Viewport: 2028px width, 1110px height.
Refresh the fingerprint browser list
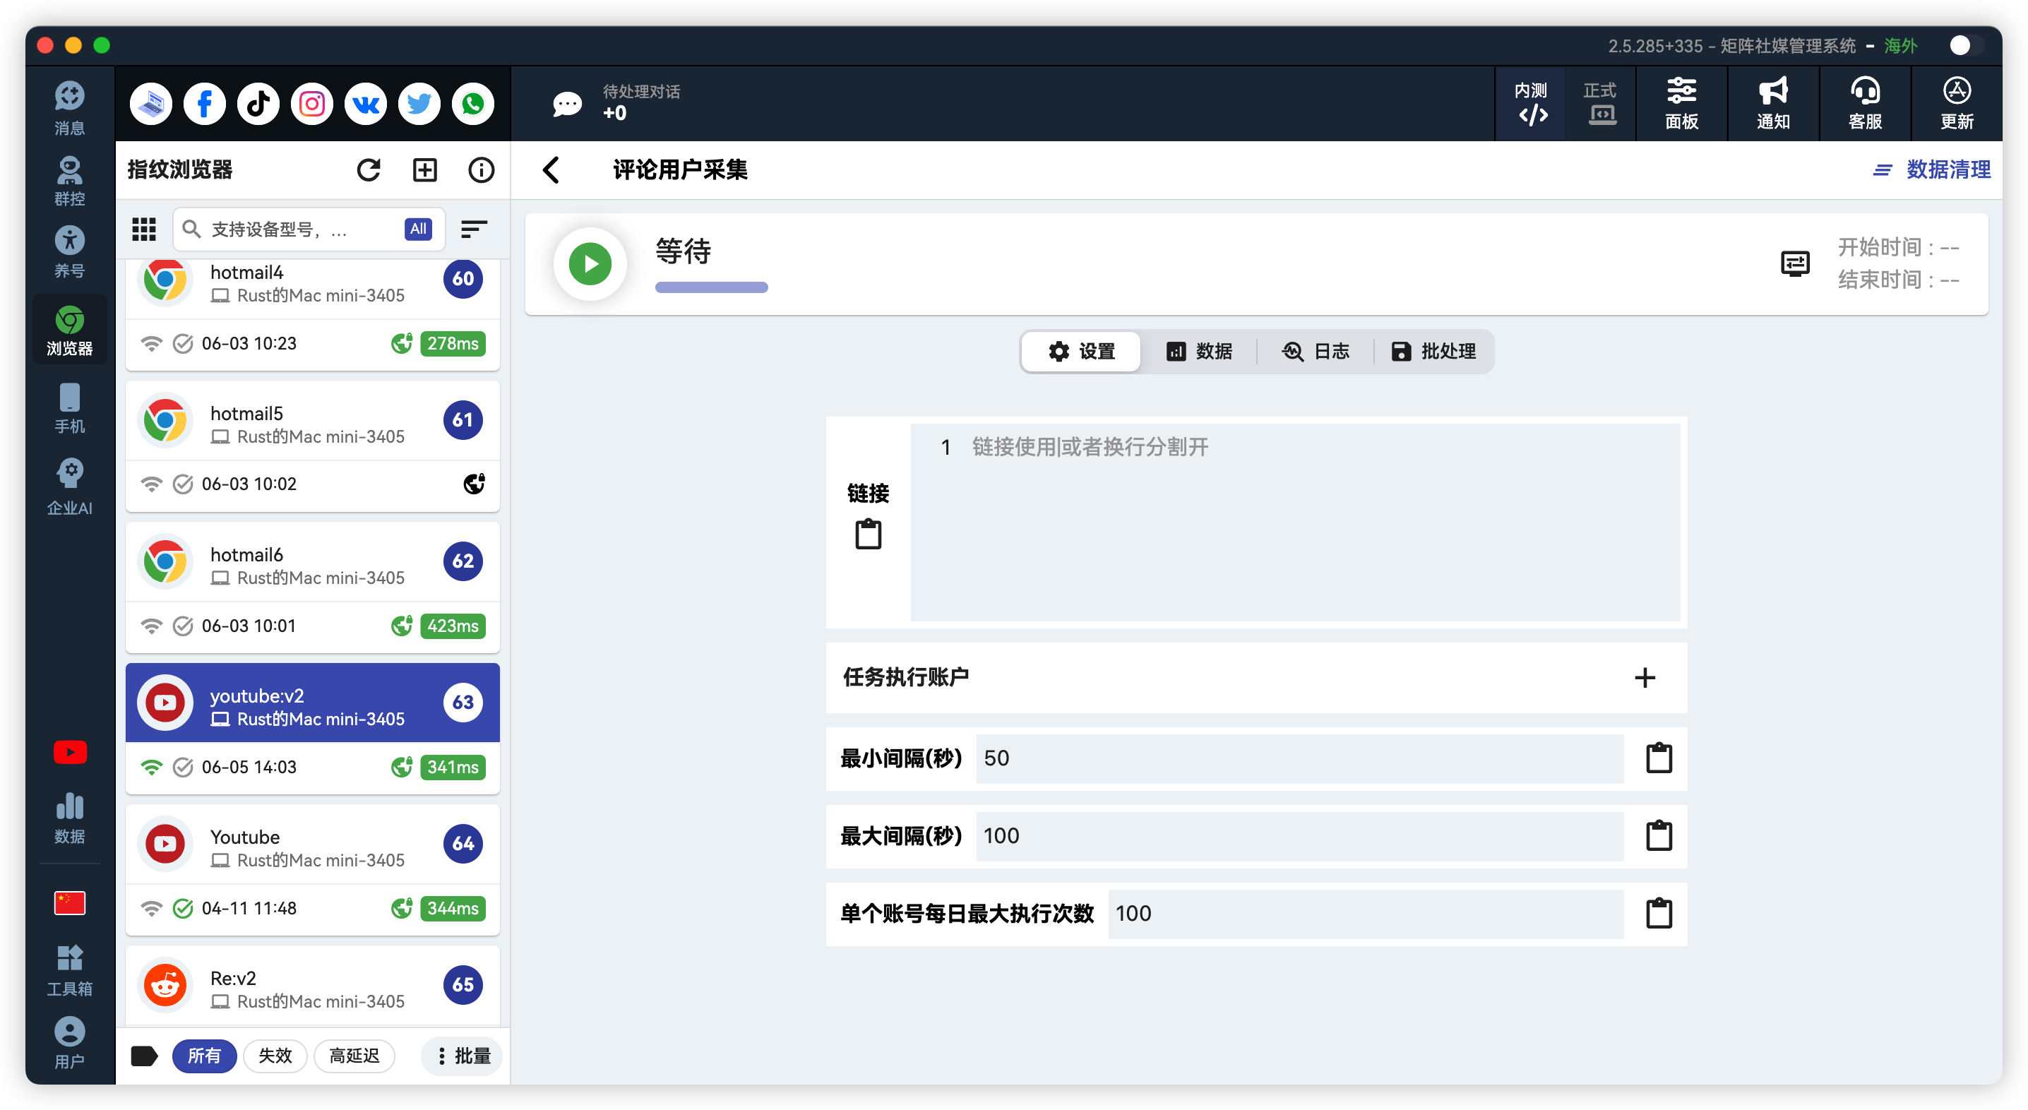tap(369, 169)
